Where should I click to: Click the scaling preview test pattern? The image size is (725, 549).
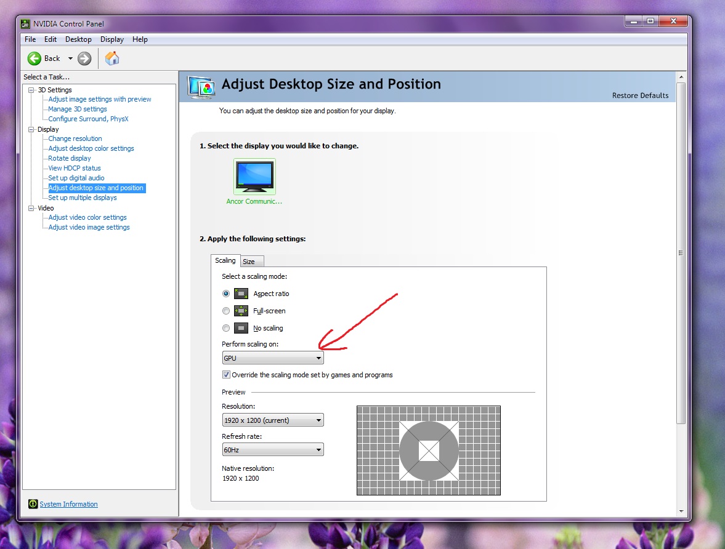429,451
